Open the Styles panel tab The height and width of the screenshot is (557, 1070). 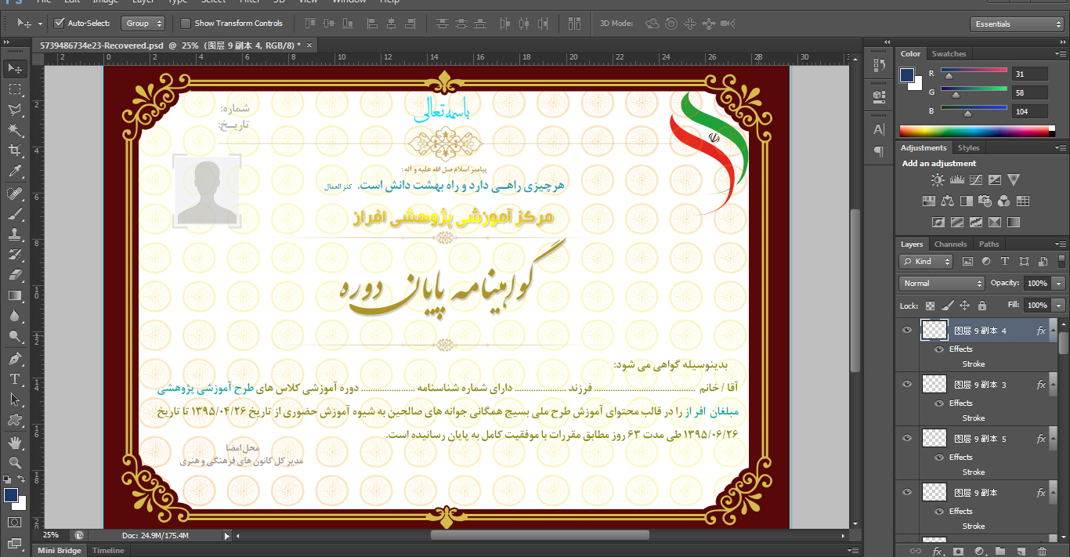(968, 148)
